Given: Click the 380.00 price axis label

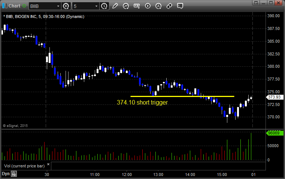Looking at the screenshot, I should coord(273,66).
